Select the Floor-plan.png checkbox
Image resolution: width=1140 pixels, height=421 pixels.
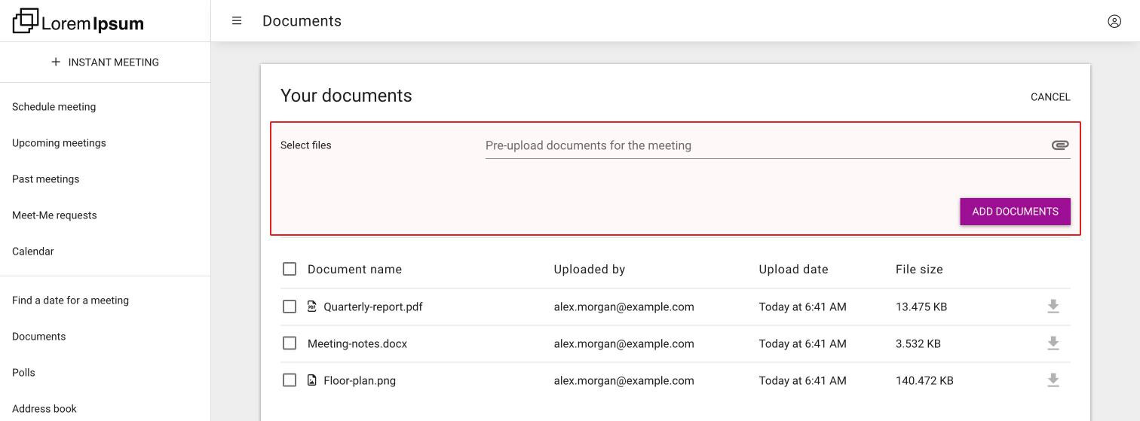coord(290,380)
